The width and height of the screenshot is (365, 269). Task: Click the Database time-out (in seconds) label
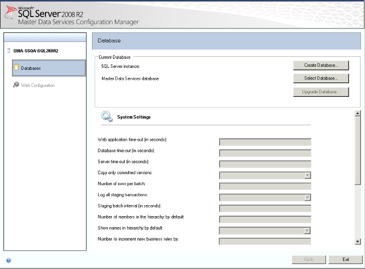pos(126,151)
